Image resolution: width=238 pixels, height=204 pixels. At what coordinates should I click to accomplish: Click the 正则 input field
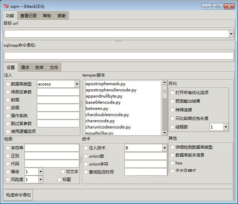pos(52,156)
